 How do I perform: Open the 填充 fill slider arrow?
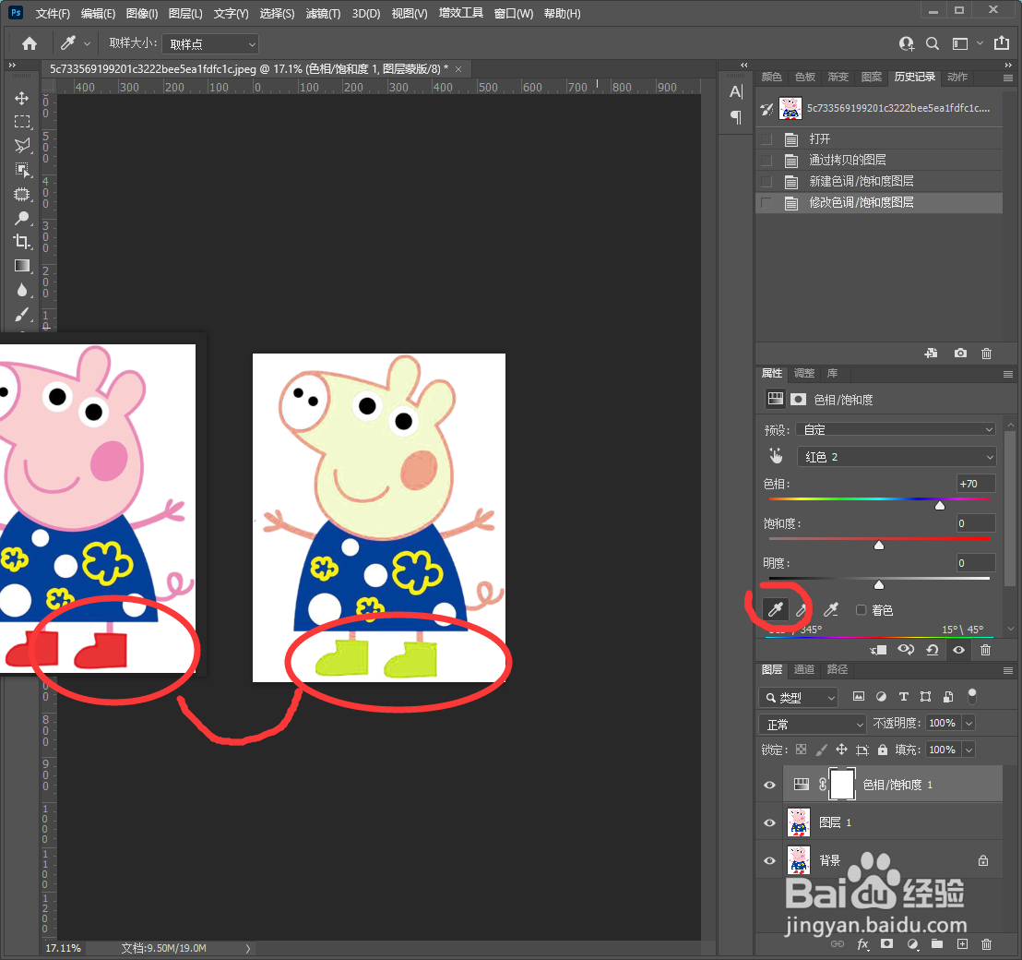(x=969, y=750)
